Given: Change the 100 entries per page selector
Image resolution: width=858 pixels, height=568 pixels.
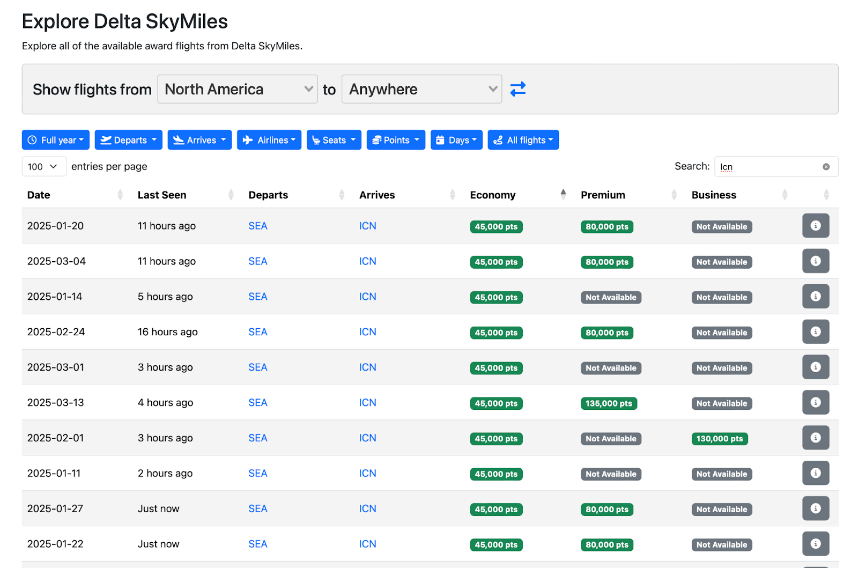Looking at the screenshot, I should [44, 167].
